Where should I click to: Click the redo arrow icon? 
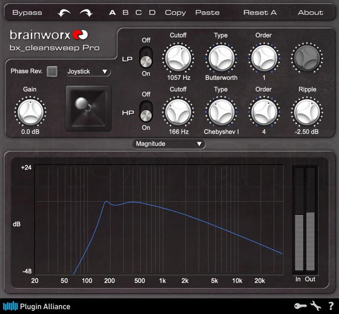[x=86, y=13]
